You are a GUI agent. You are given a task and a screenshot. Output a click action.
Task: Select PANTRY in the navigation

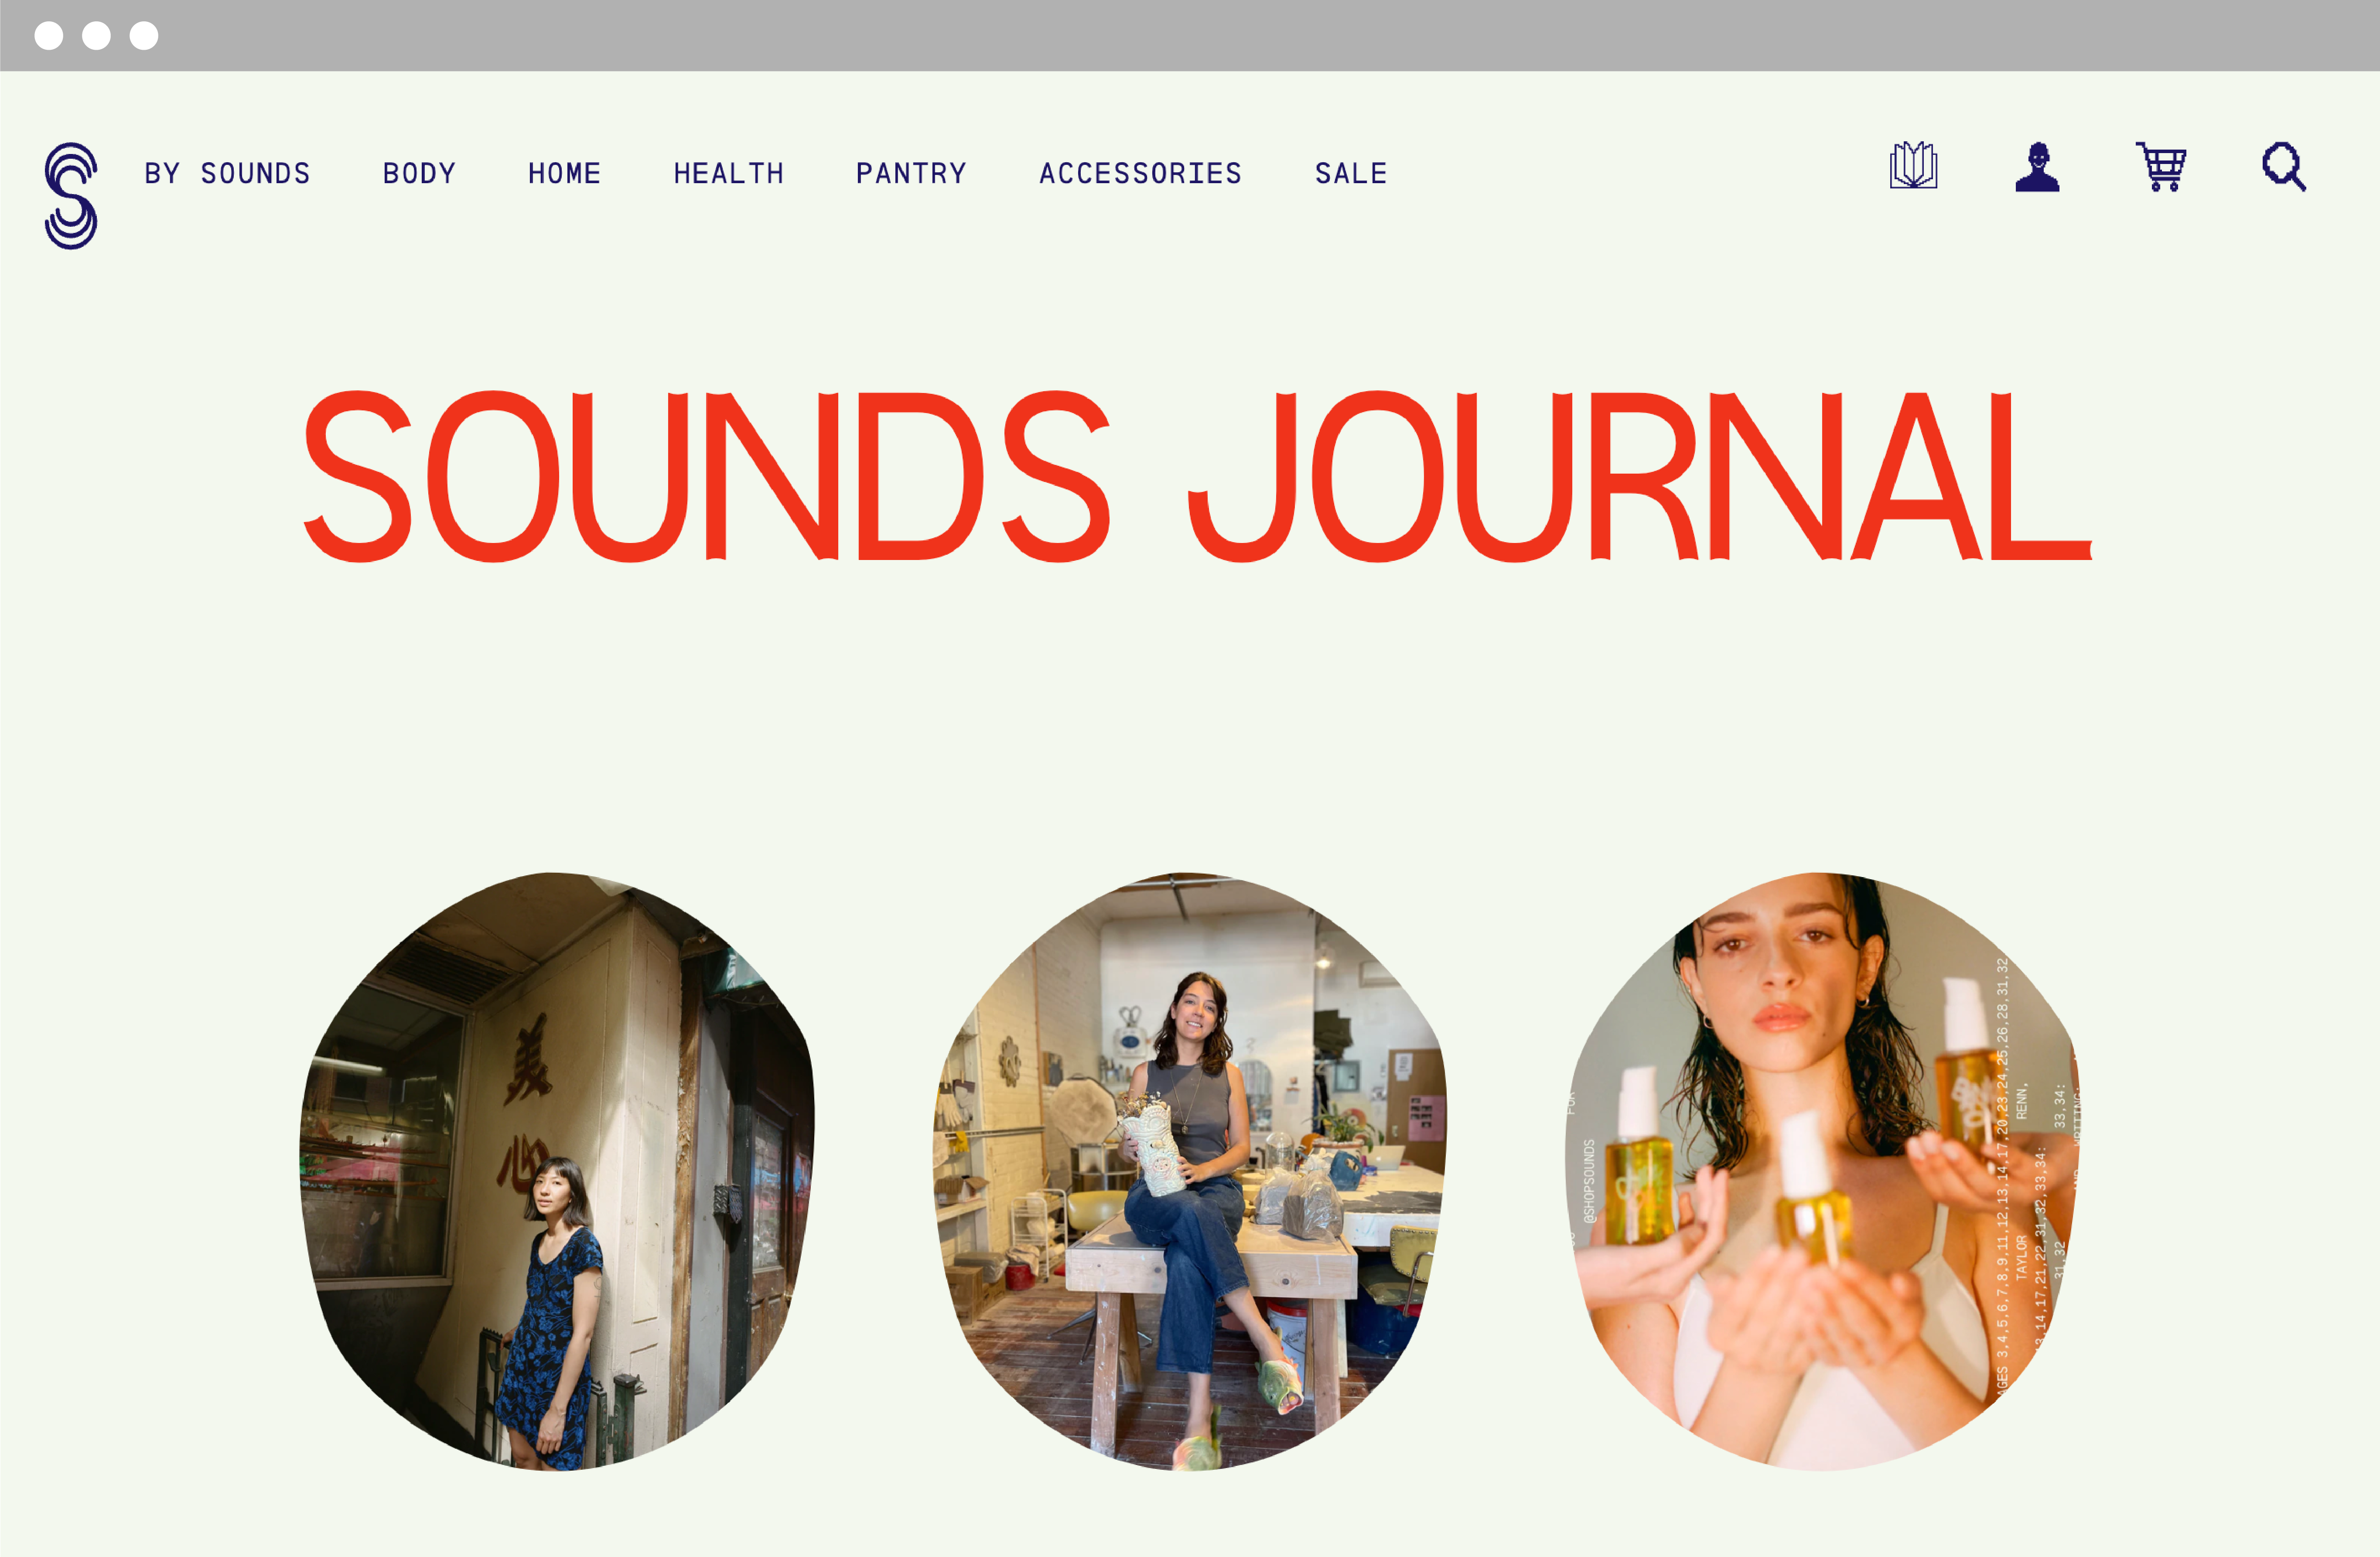pos(911,174)
